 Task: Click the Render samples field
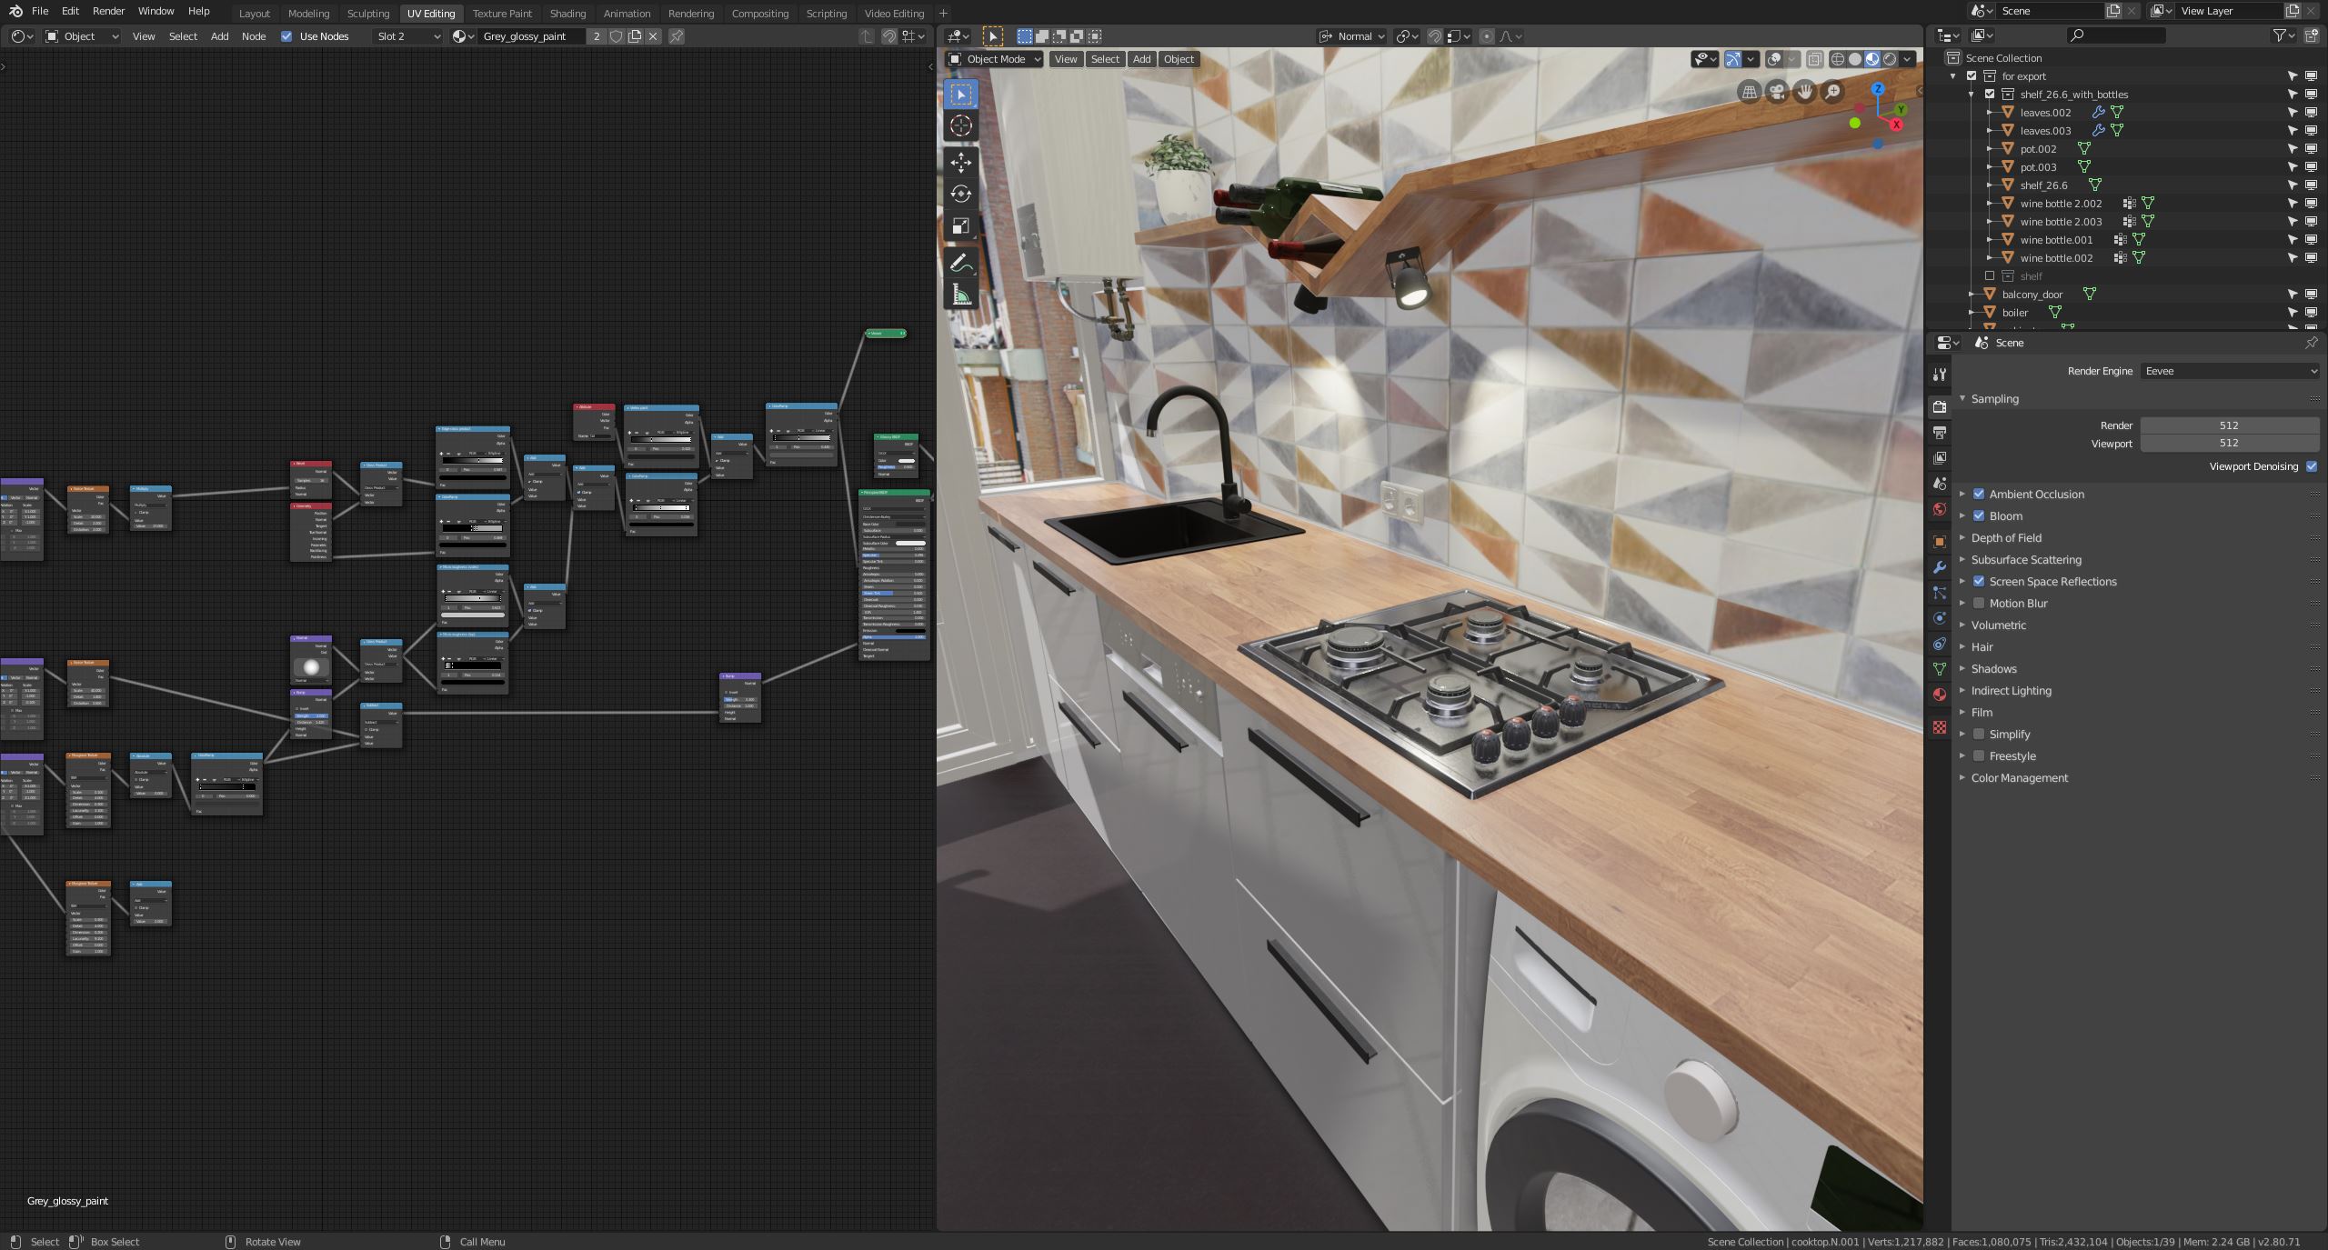[x=2228, y=425]
